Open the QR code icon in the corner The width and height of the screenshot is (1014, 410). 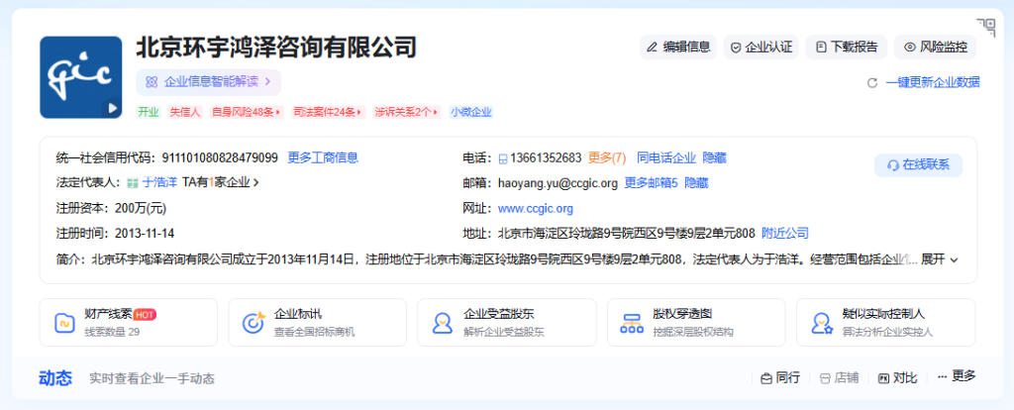(x=986, y=28)
